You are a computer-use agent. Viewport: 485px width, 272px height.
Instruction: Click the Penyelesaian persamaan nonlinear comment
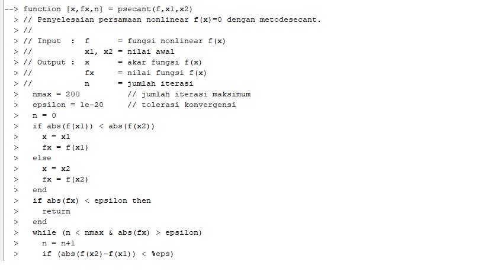click(x=172, y=20)
